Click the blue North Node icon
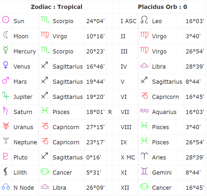Image resolution: width=207 pixels, height=196 pixels. pos(6,186)
